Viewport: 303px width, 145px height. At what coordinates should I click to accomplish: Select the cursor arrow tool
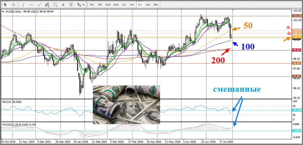[5, 4]
